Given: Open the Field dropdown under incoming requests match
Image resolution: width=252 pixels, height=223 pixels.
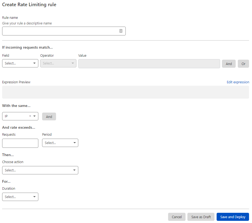Looking at the screenshot, I should 20,63.
